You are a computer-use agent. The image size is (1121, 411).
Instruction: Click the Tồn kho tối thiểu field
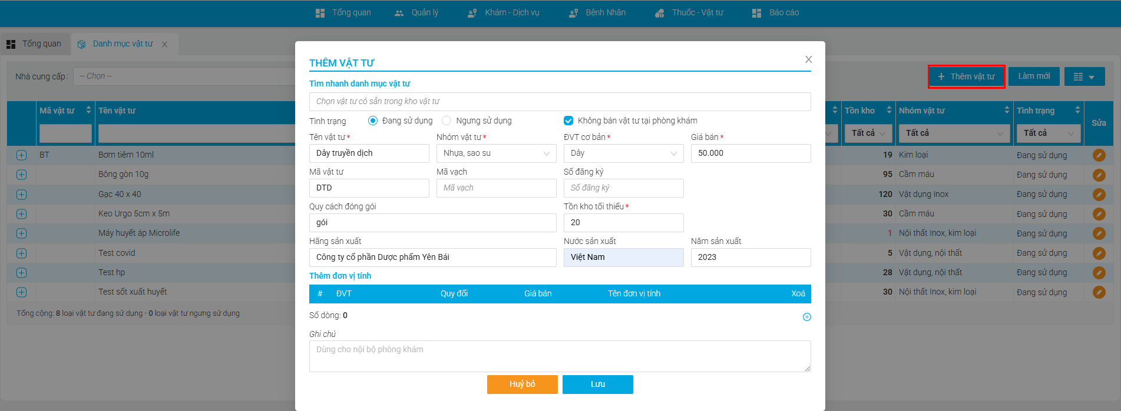(x=624, y=223)
